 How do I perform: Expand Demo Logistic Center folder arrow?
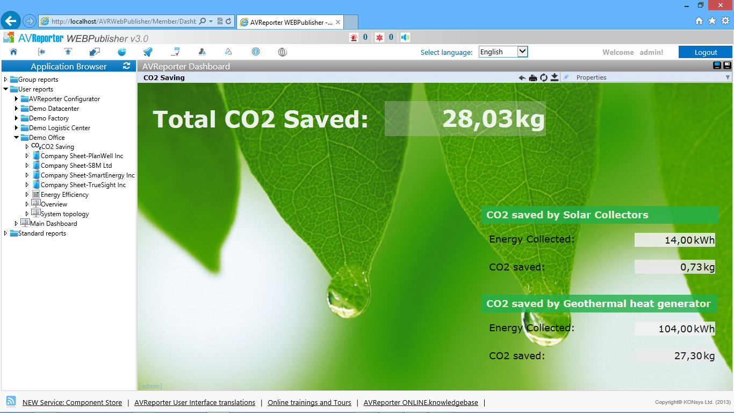(x=16, y=128)
